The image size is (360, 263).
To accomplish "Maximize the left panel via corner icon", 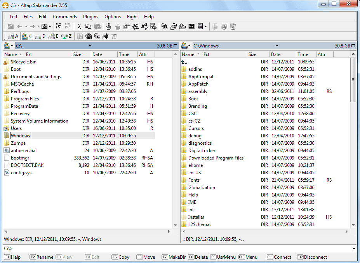I will tap(176, 46).
